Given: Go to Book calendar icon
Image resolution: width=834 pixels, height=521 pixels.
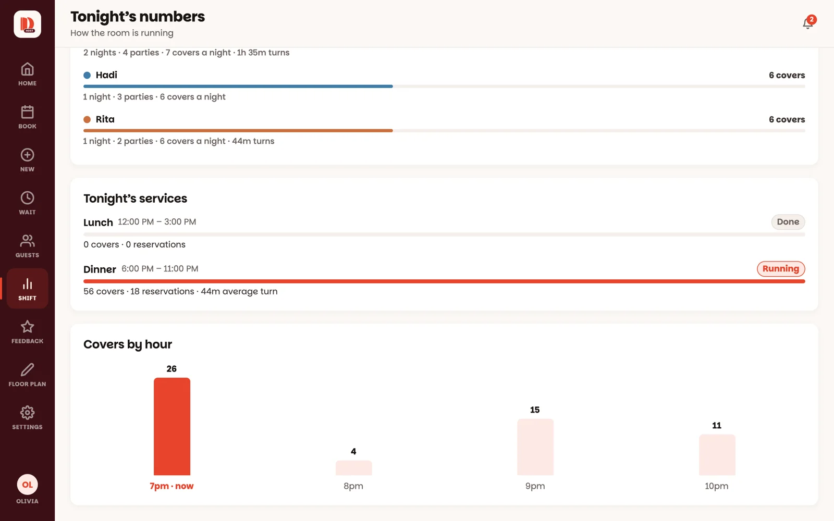Looking at the screenshot, I should tap(27, 112).
